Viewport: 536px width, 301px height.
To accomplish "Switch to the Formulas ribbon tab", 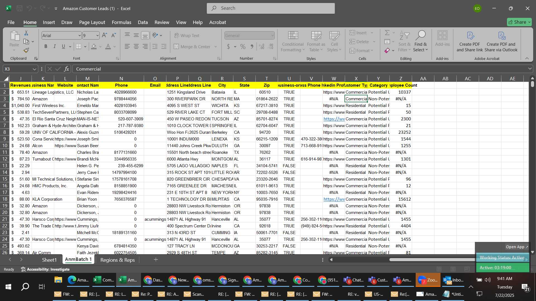I will pos(121,22).
